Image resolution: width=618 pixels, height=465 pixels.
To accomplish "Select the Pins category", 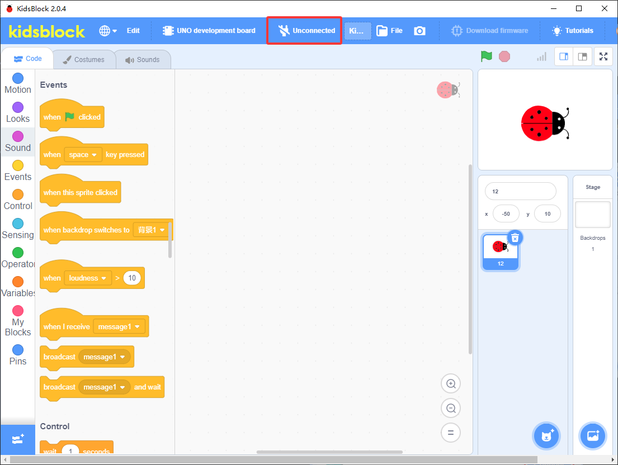I will coord(18,355).
